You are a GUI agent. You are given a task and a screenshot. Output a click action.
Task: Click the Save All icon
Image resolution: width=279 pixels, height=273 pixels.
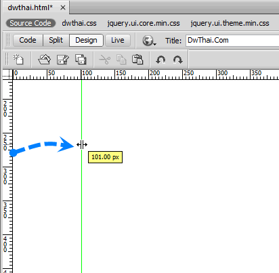pos(81,60)
